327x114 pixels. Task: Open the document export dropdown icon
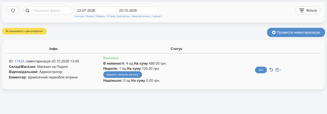tap(278, 70)
